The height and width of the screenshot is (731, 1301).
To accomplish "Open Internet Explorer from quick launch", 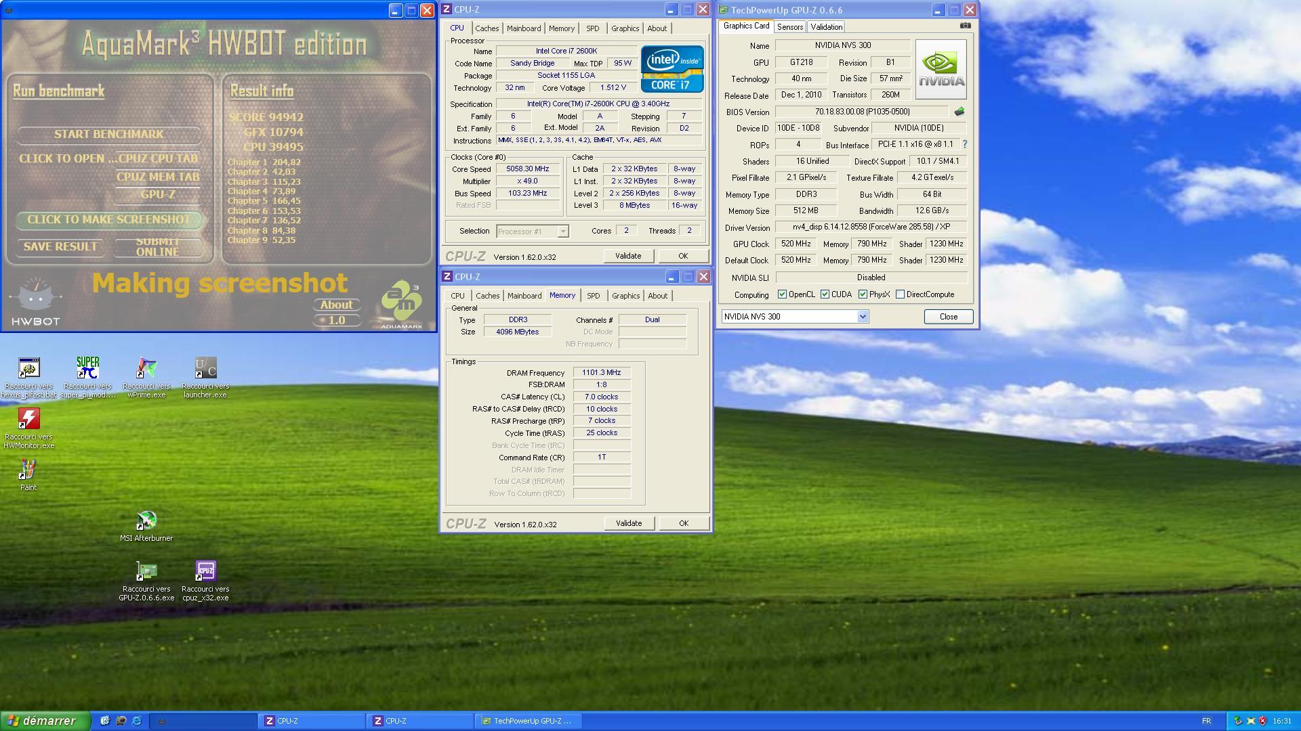I will 136,721.
